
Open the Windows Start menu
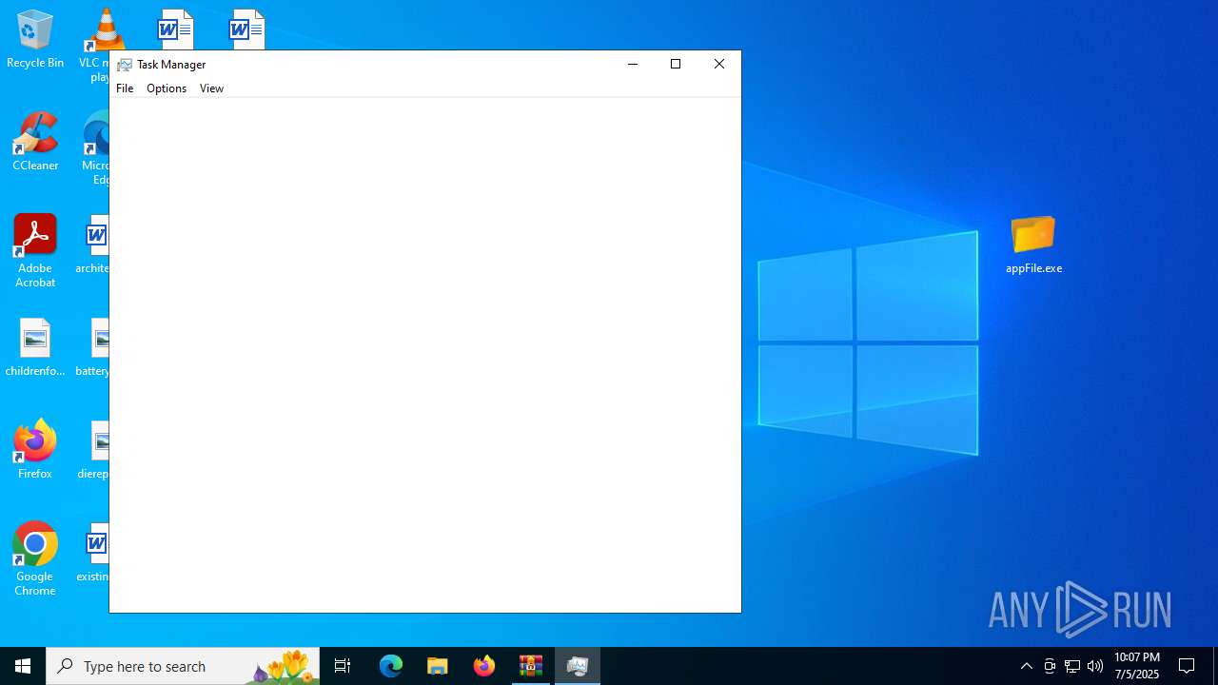pyautogui.click(x=23, y=666)
